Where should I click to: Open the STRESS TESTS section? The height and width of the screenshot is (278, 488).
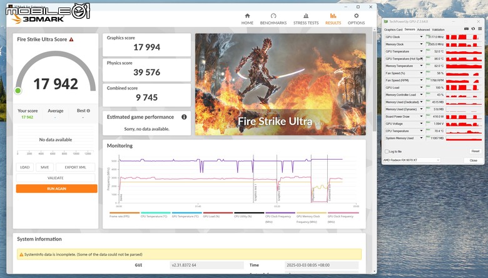306,19
